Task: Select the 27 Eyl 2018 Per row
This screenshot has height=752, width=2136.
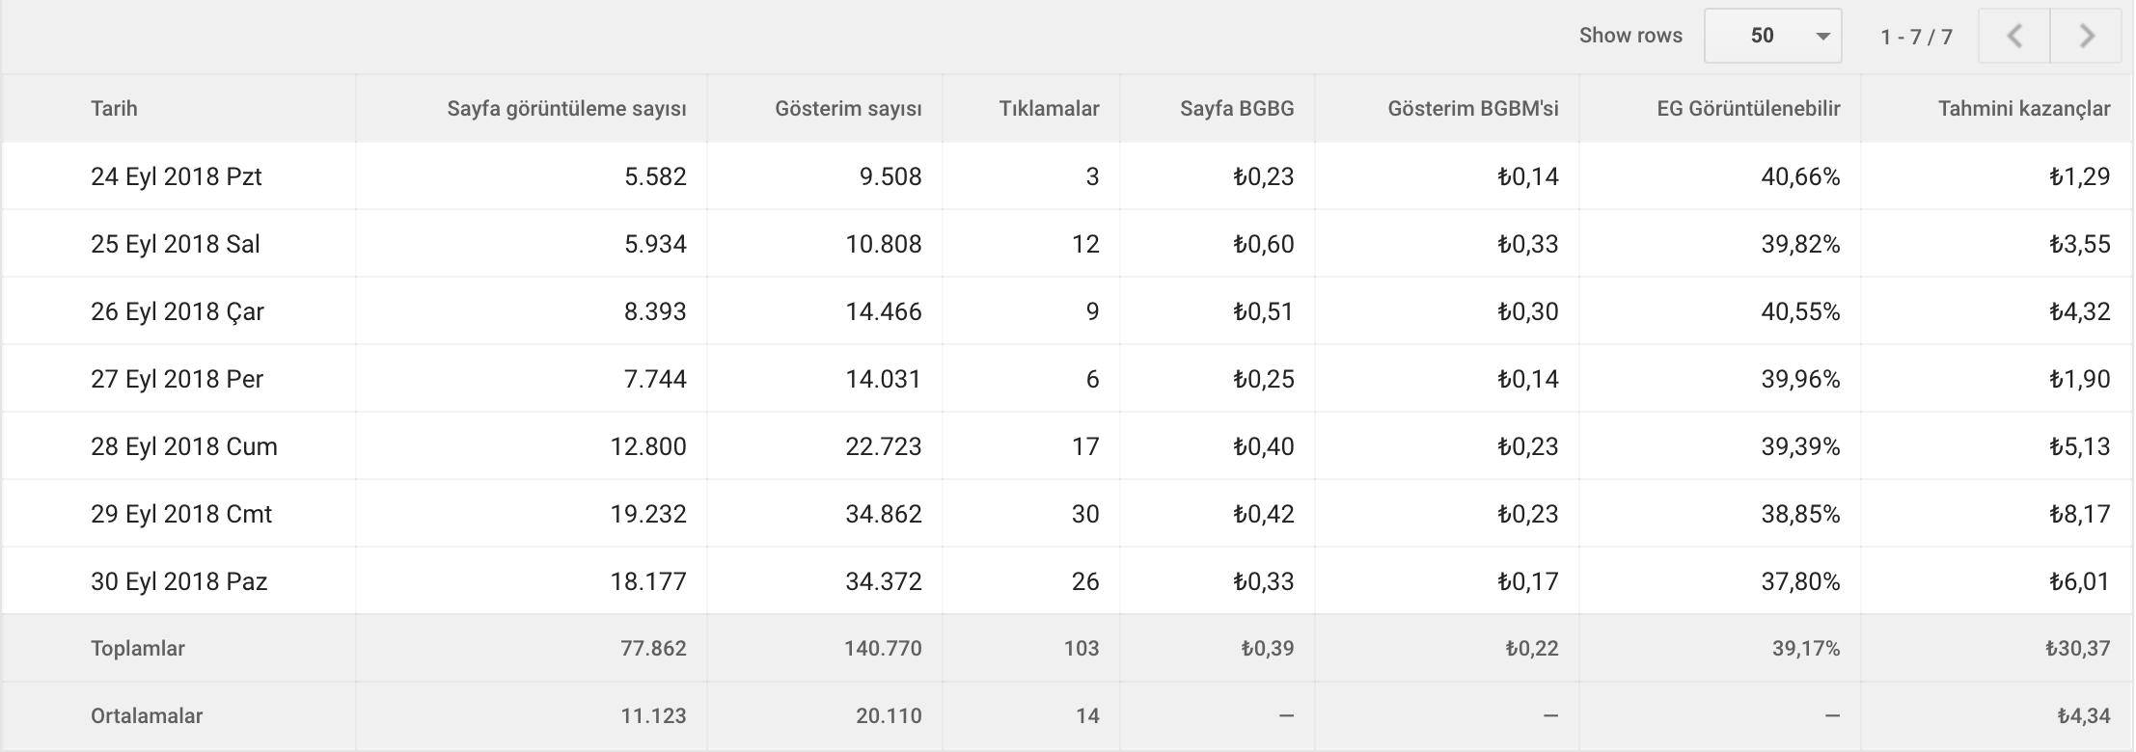Action: coord(1067,379)
